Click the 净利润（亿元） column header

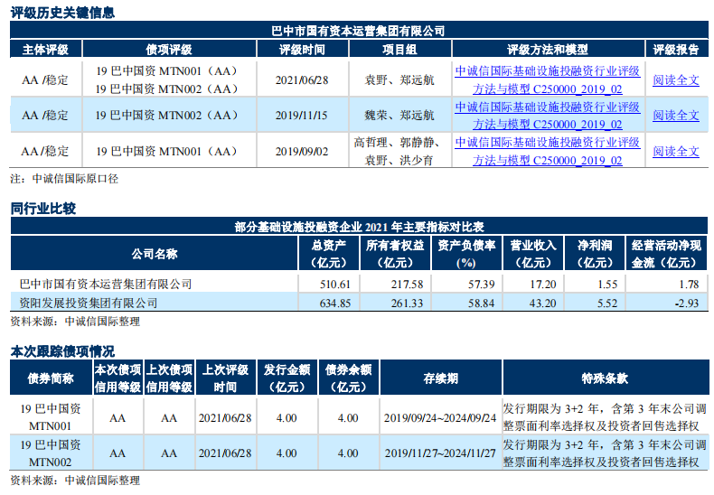point(595,254)
